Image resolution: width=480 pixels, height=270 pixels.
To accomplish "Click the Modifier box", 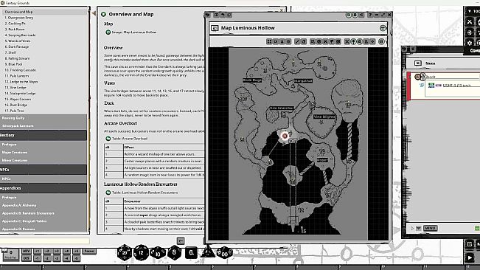I will pyautogui.click(x=10, y=255).
